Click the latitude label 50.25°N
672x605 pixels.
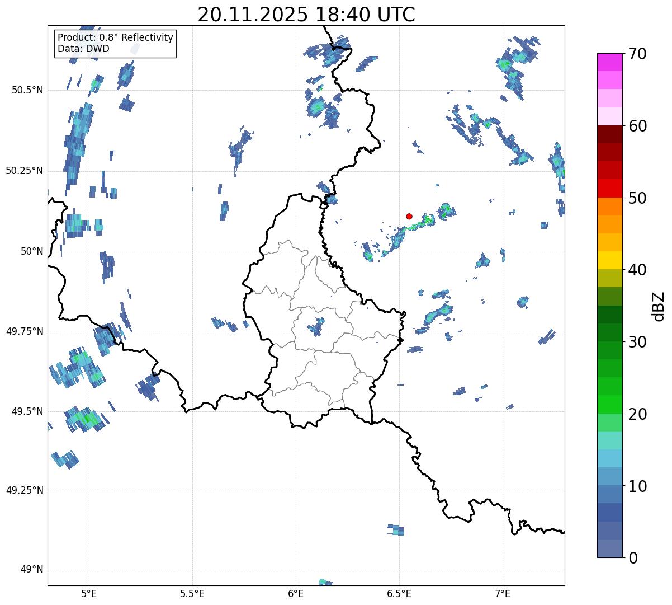click(x=24, y=171)
